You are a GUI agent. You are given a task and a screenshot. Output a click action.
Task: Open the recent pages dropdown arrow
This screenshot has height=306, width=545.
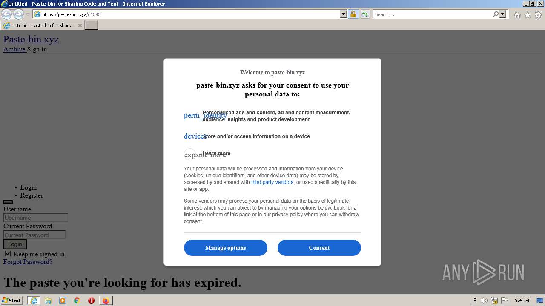tap(28, 14)
